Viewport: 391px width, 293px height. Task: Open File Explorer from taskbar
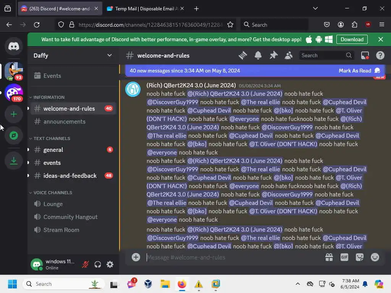click(165, 284)
